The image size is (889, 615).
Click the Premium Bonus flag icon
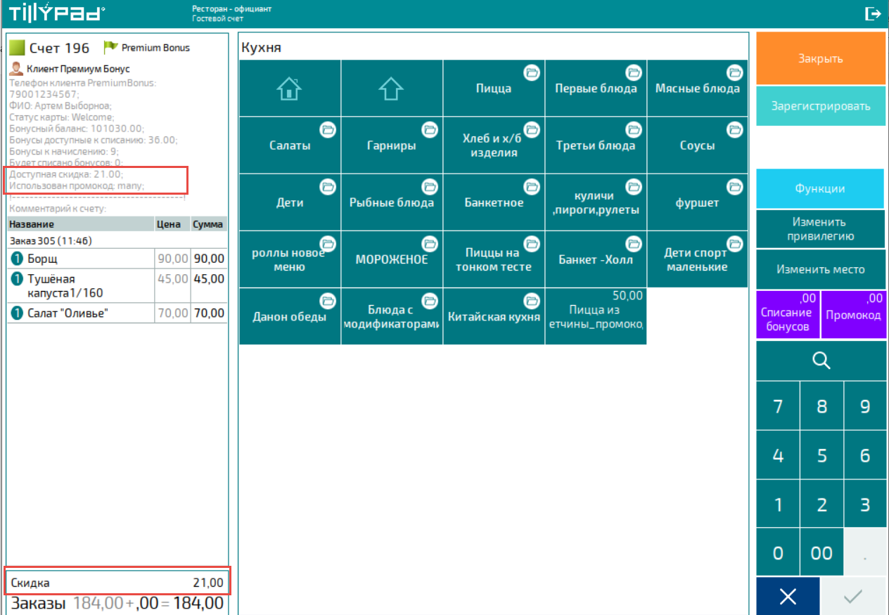click(110, 48)
